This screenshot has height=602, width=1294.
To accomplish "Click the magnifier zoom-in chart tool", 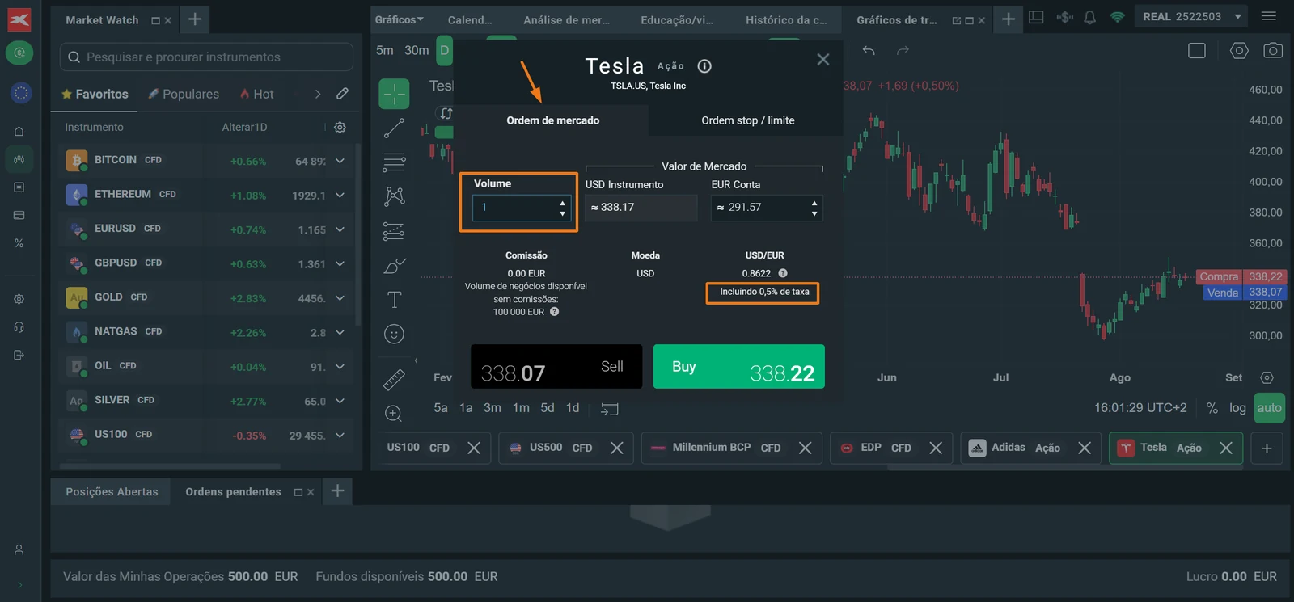I will pyautogui.click(x=394, y=414).
